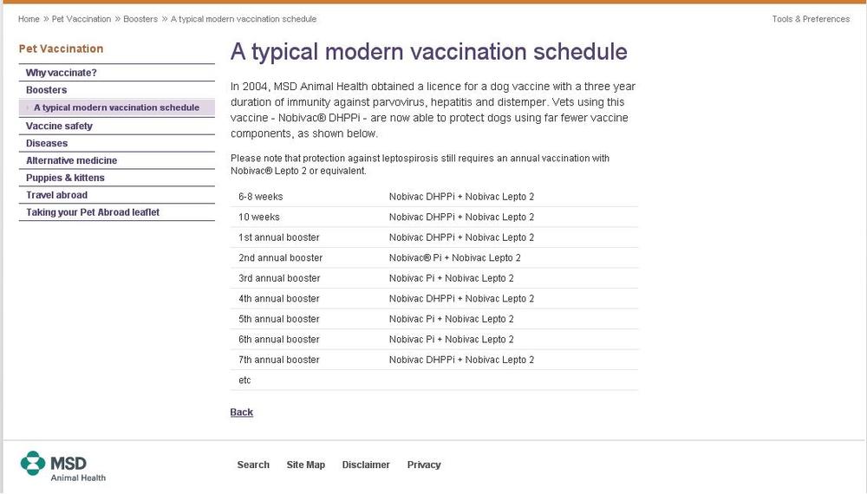Open the Privacy footer link
The height and width of the screenshot is (494, 867).
click(x=424, y=465)
